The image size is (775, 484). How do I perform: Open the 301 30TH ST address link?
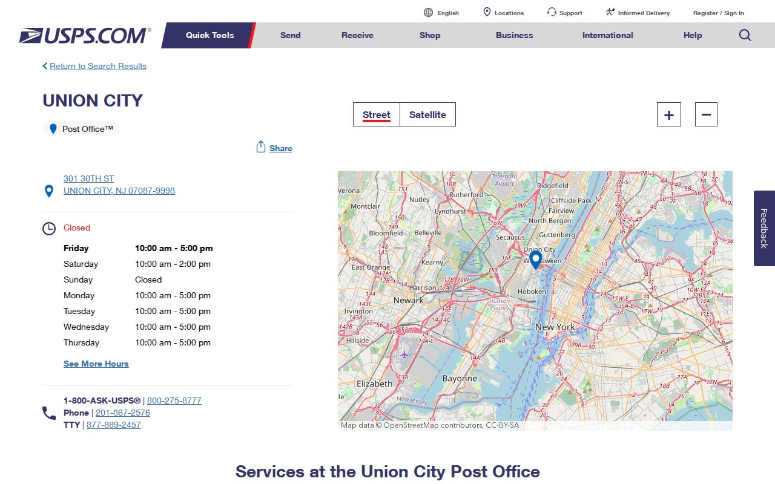coord(88,178)
